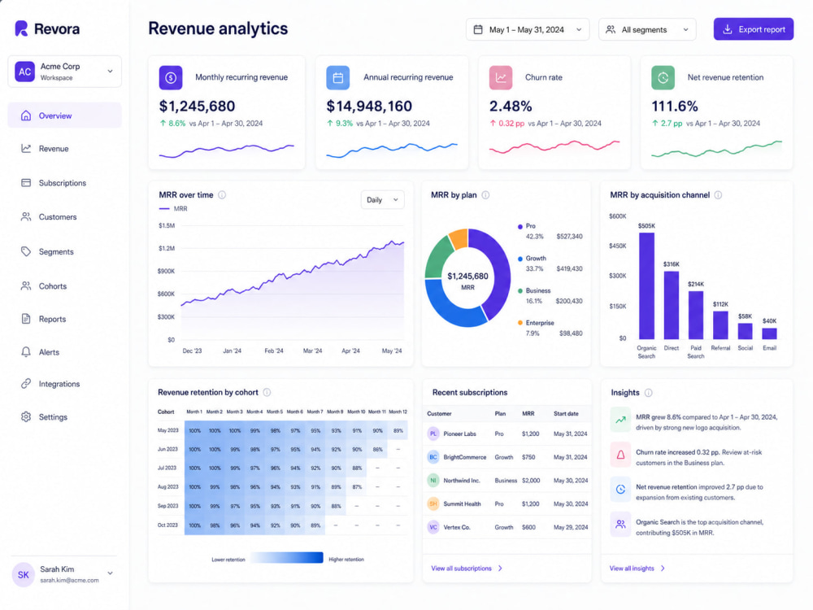Click the people icon in segments filter

(611, 29)
